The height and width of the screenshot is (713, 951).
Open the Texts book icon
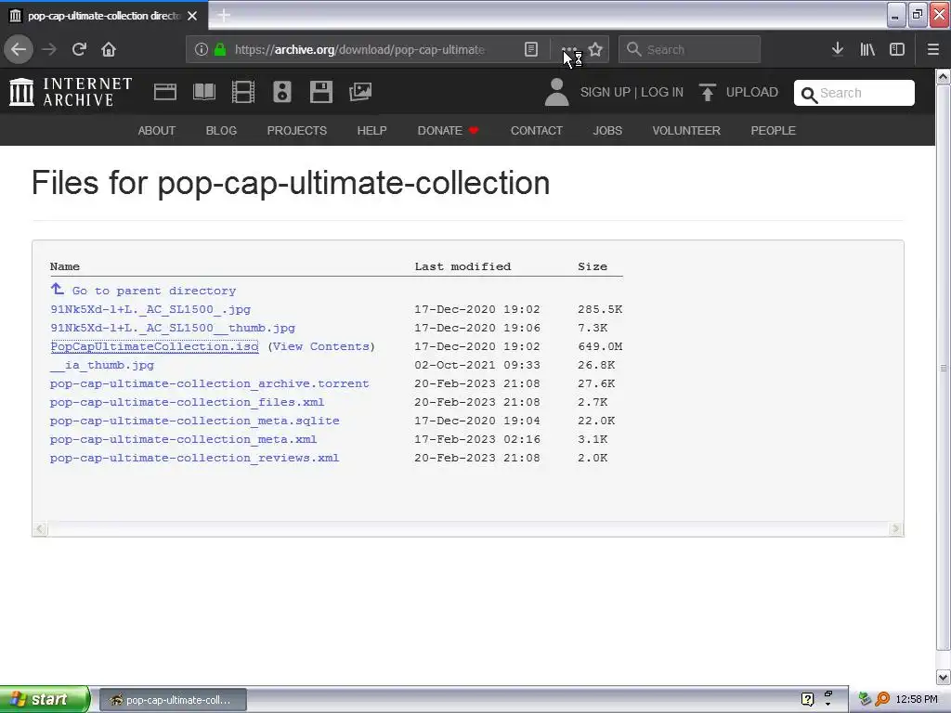pyautogui.click(x=204, y=92)
